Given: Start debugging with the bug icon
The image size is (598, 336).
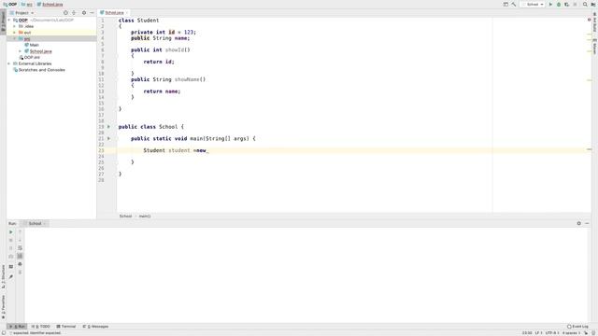Looking at the screenshot, I should tap(559, 4).
